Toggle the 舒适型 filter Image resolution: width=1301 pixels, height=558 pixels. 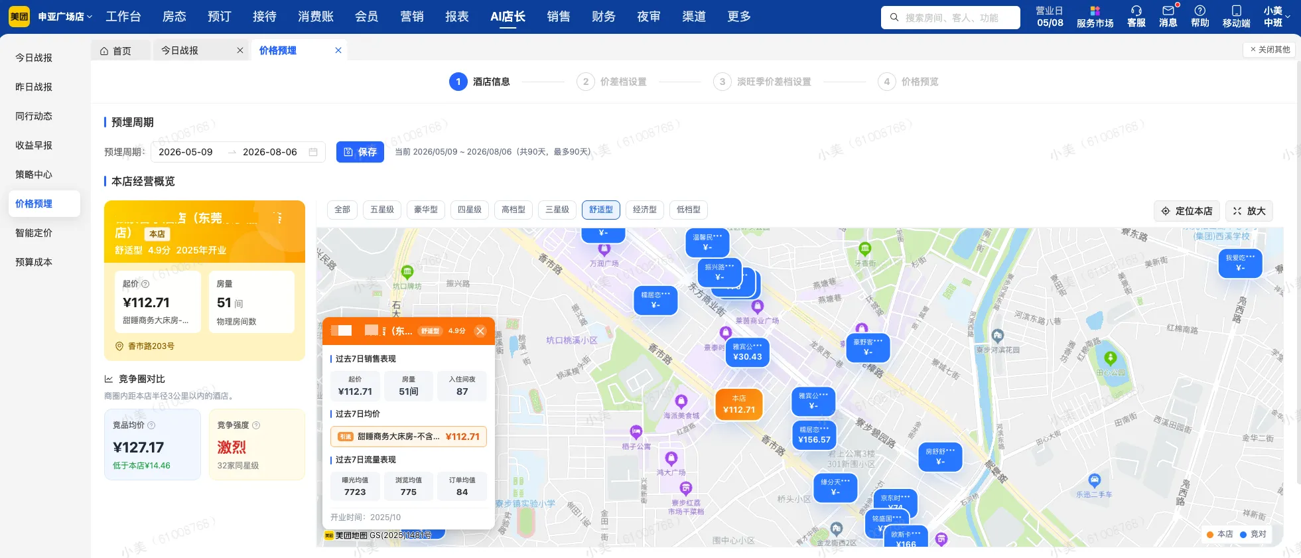601,210
